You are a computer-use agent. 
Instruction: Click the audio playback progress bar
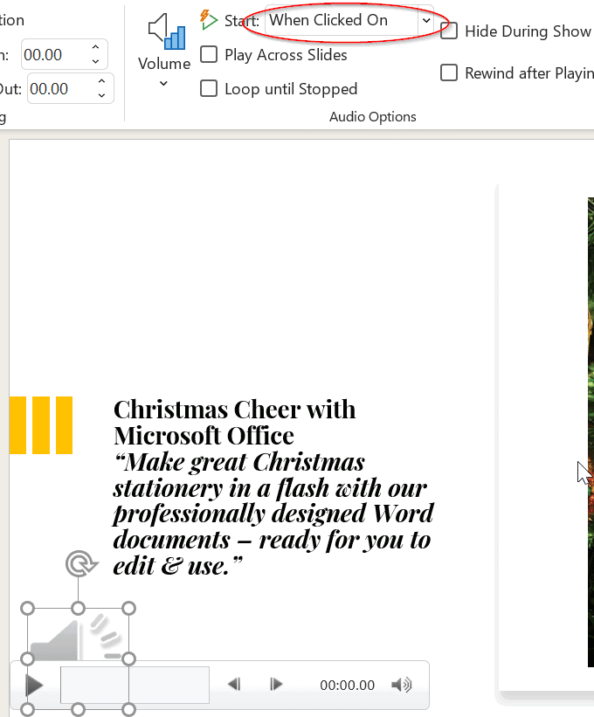pyautogui.click(x=135, y=686)
